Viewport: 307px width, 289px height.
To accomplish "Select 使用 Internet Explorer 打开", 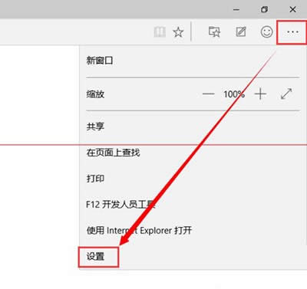I will point(139,231).
